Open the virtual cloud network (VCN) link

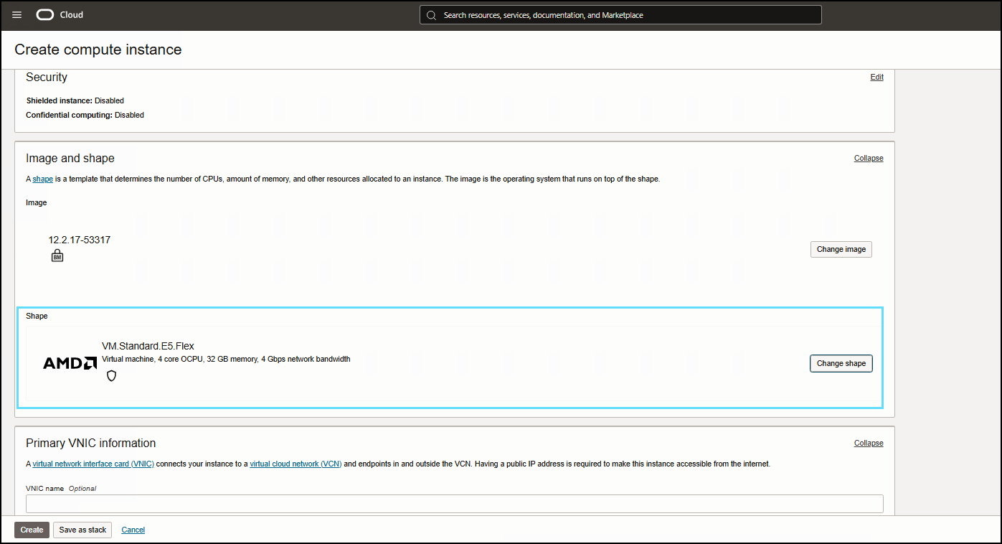295,464
